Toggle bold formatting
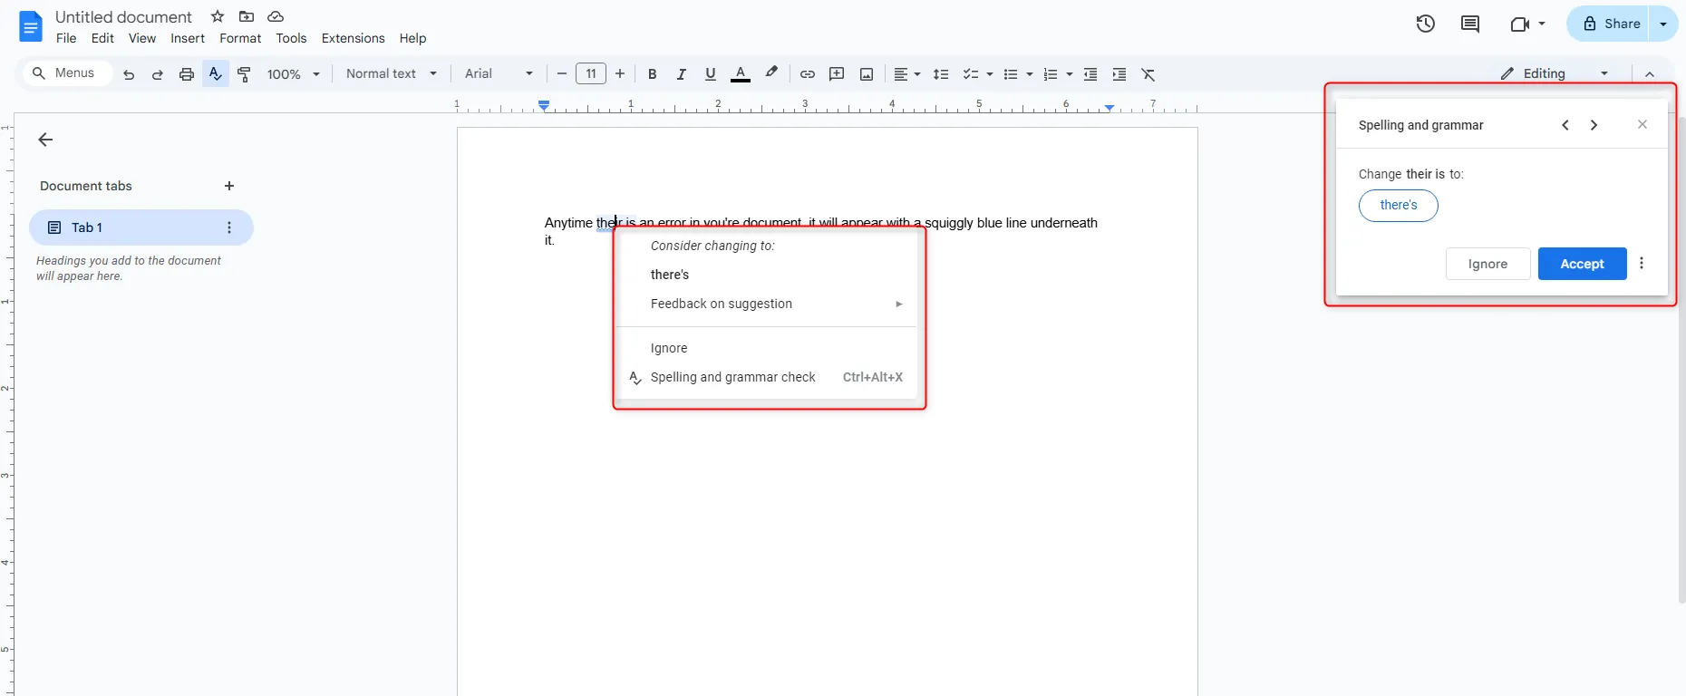The width and height of the screenshot is (1686, 696). tap(652, 74)
